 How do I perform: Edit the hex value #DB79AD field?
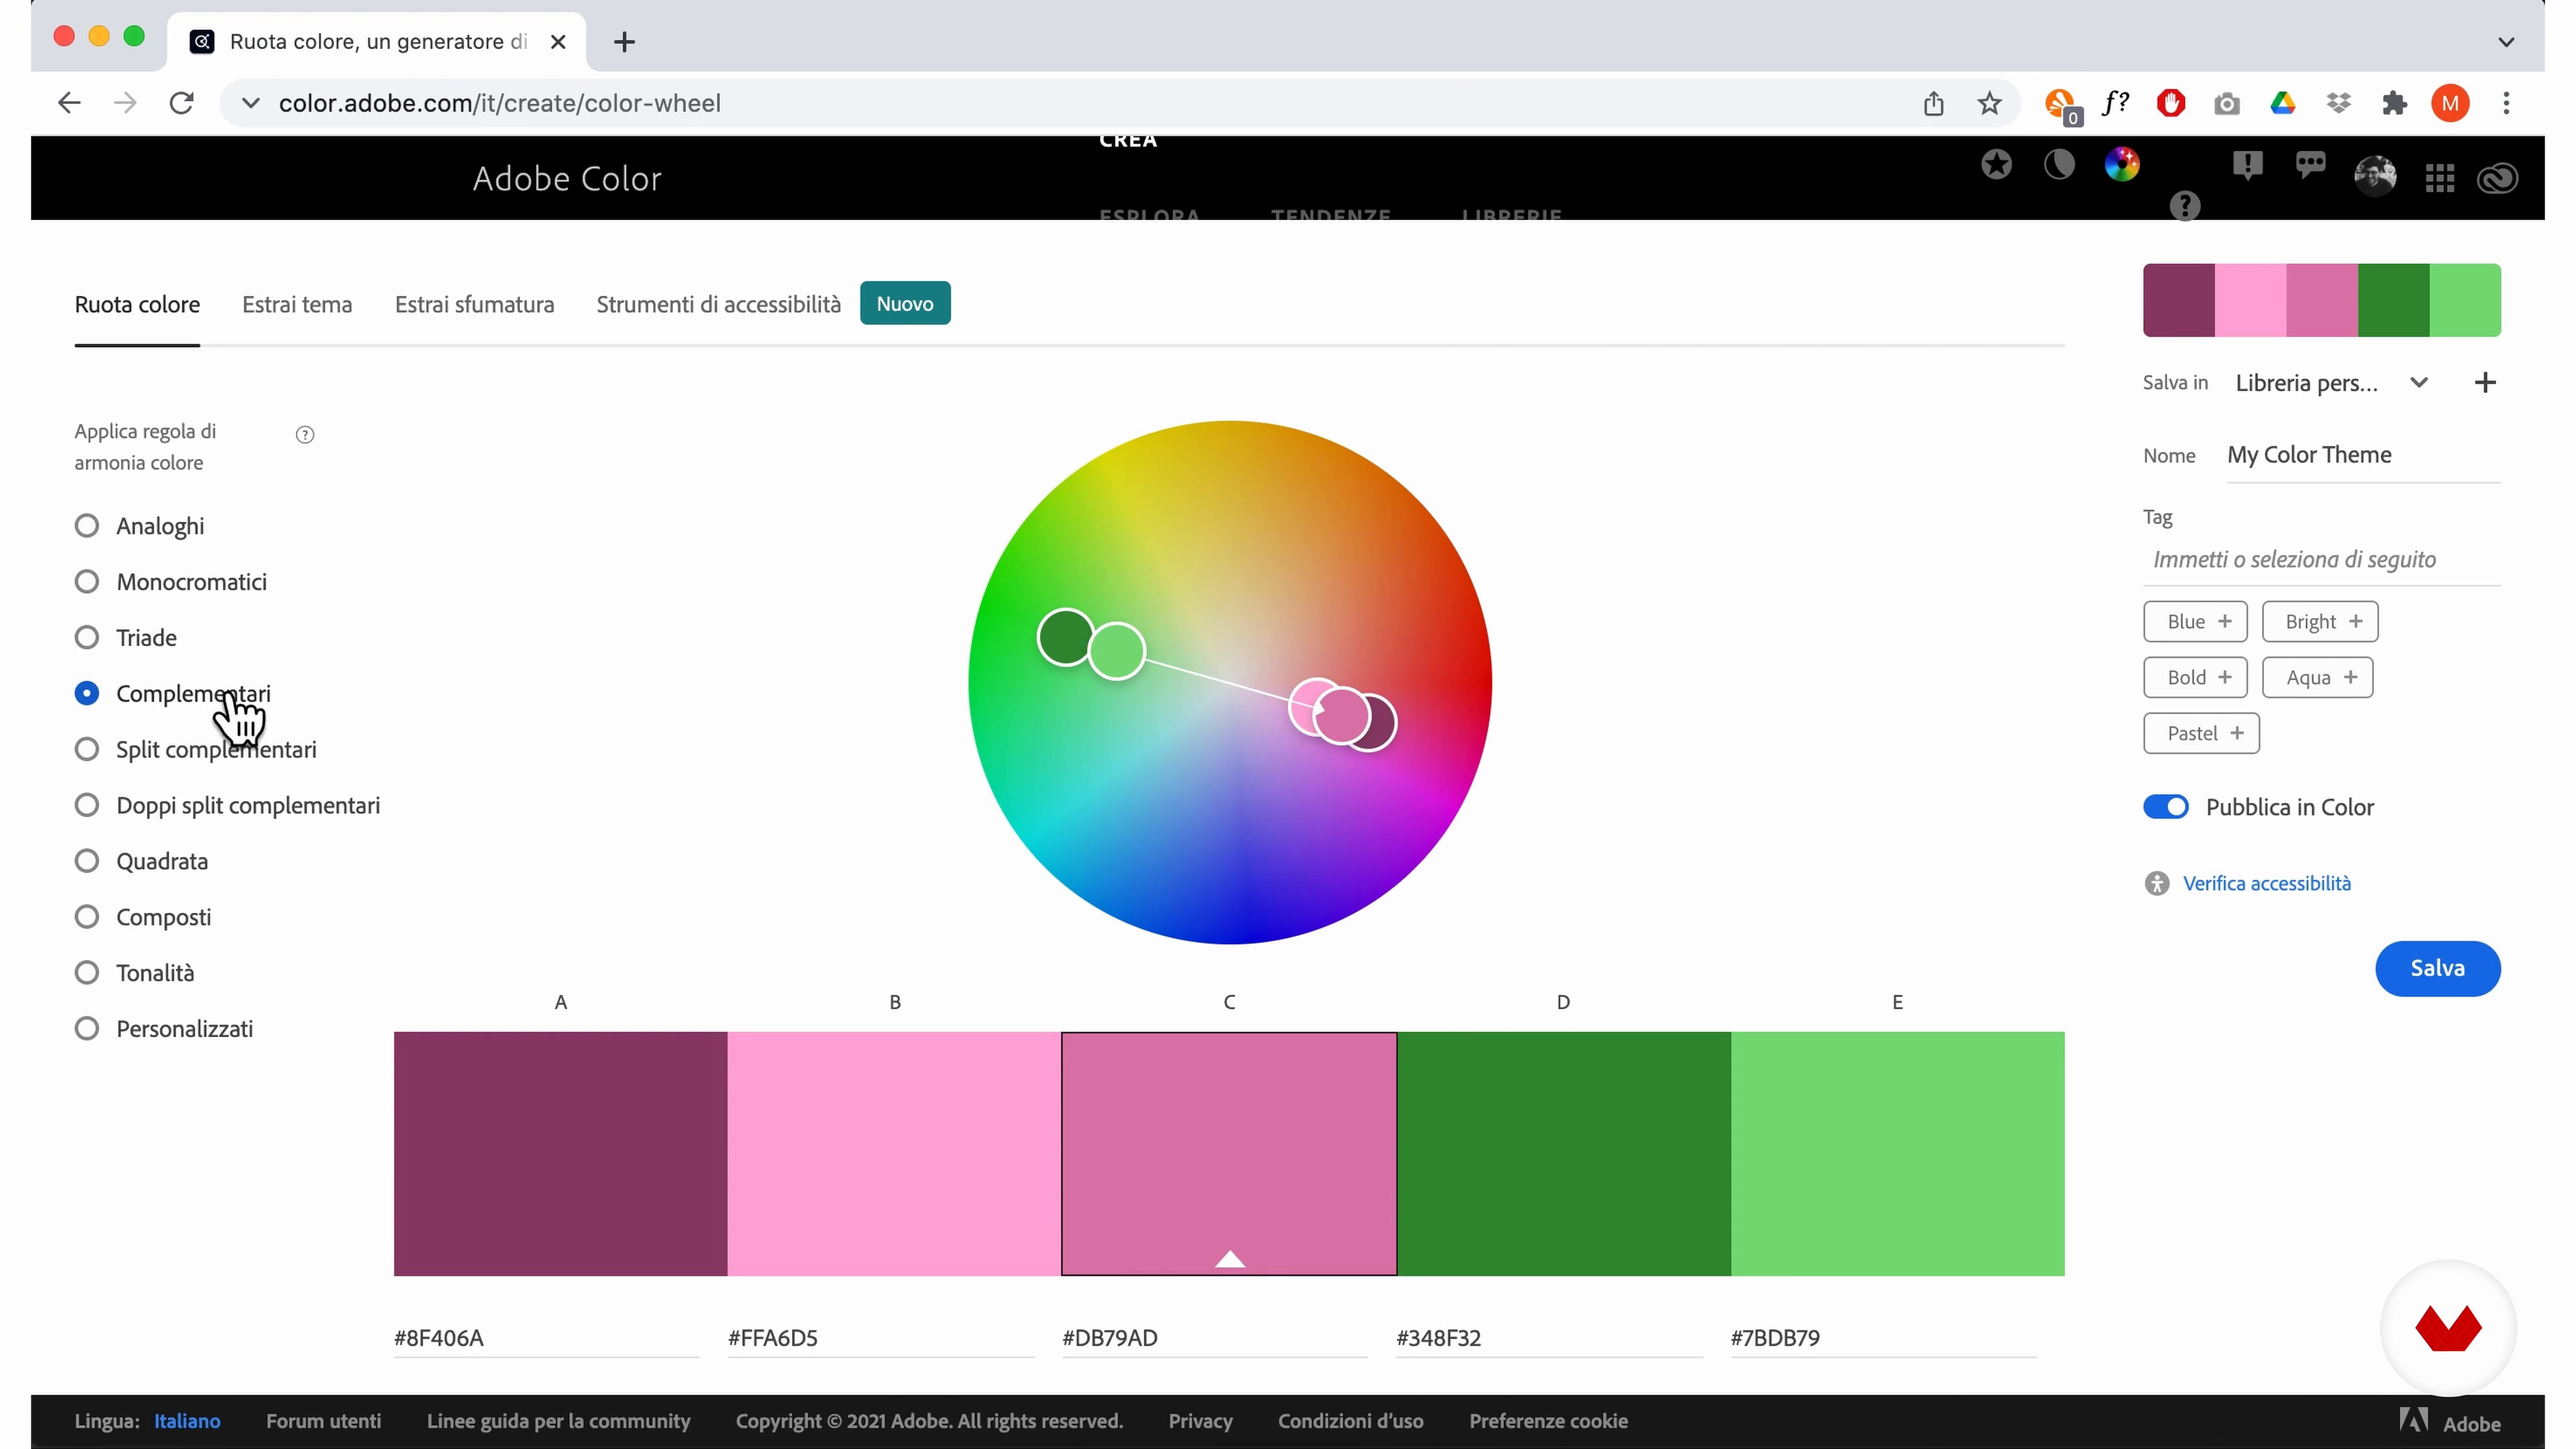pos(1214,1338)
